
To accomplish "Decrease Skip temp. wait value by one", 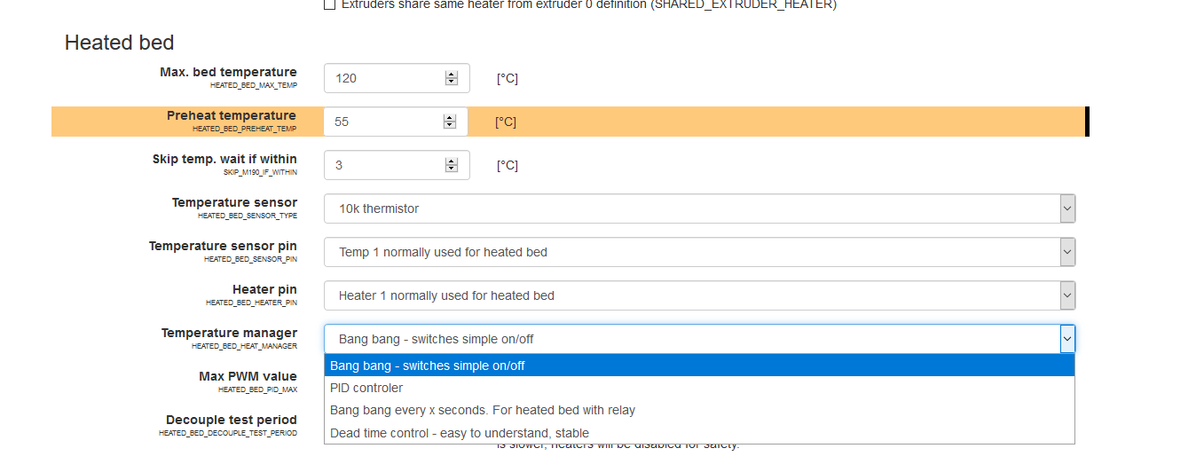I will (451, 169).
